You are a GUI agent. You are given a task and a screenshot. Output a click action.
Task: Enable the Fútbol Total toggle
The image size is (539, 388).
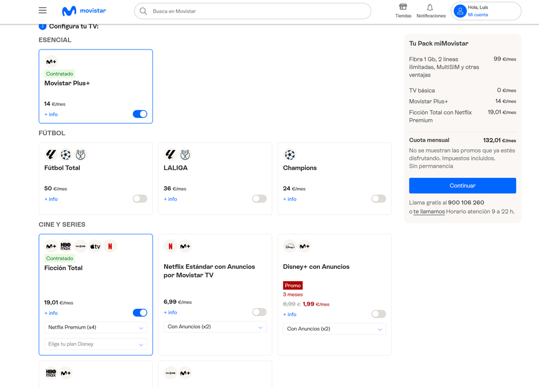[140, 199]
